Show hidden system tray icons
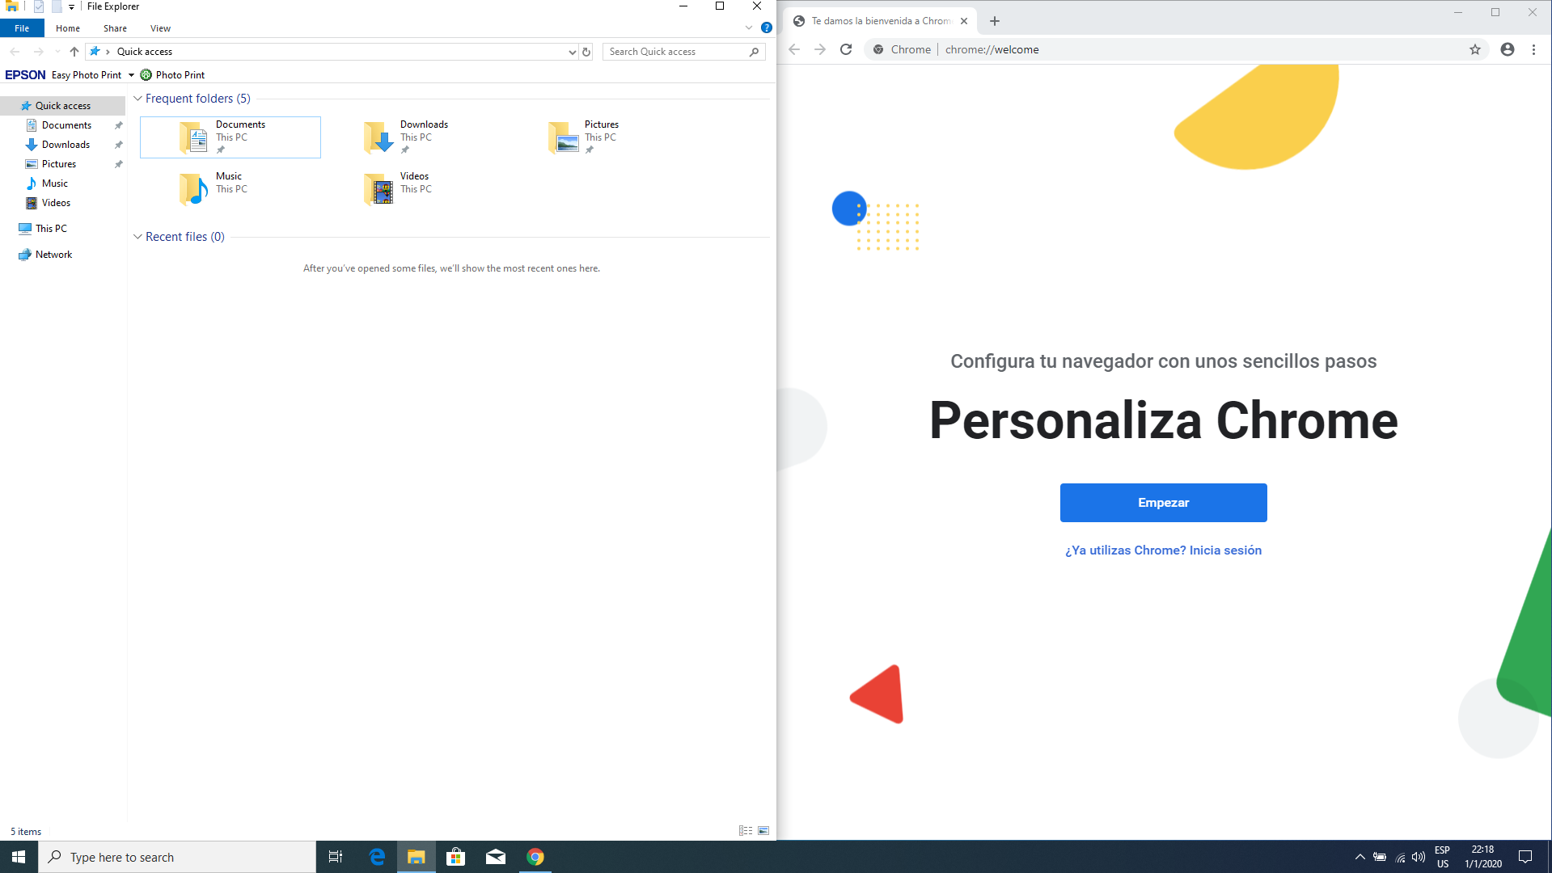This screenshot has height=873, width=1552. [1360, 857]
